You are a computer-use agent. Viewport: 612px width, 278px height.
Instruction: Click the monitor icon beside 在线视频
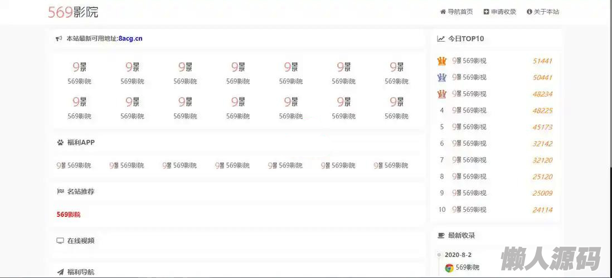[60, 241]
